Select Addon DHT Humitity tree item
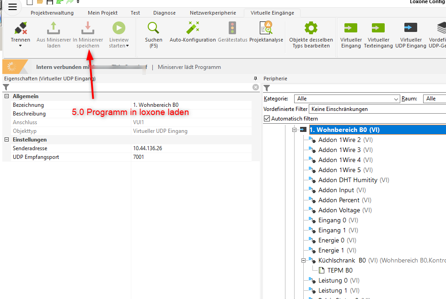446x299 pixels. coord(354,180)
